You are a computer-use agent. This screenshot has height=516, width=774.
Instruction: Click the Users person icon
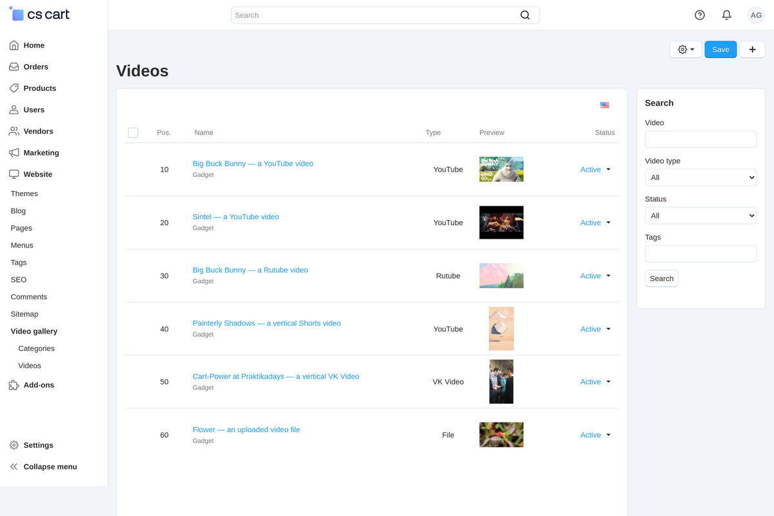point(14,110)
